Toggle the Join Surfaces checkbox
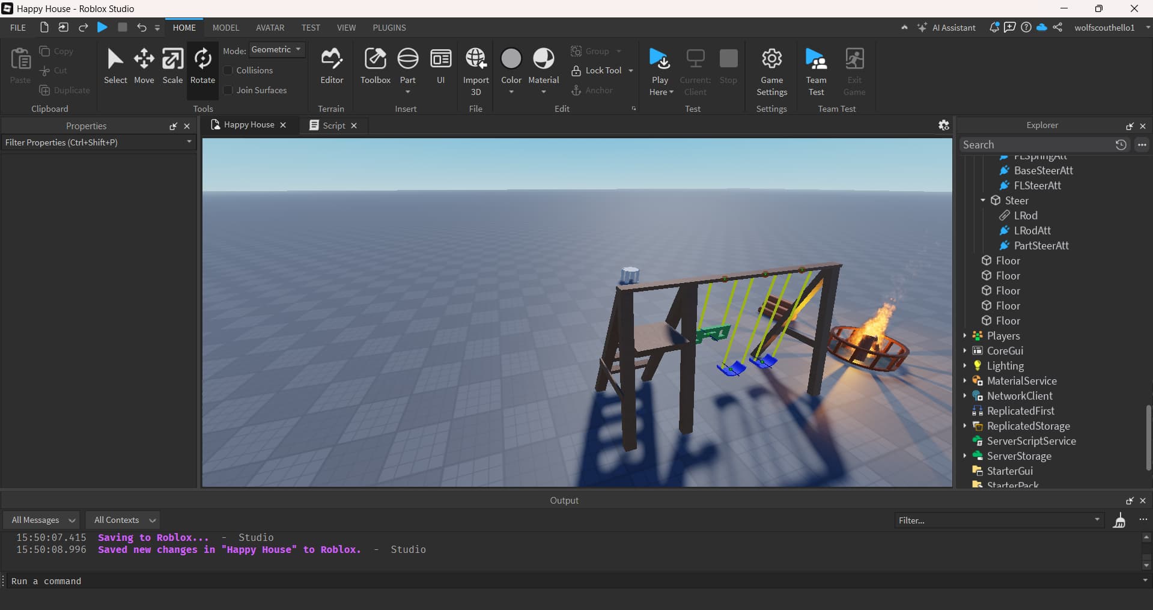This screenshot has width=1153, height=610. 228,90
